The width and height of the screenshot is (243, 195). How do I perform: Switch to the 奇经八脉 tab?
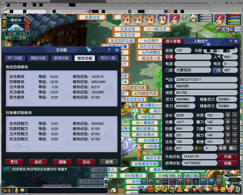[108, 58]
